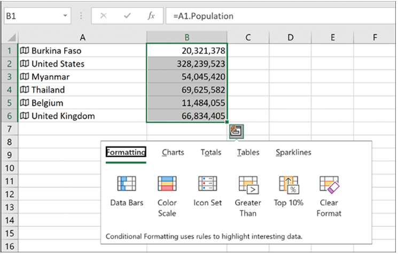Apply Color Scale formatting
Viewport: 398px width, 254px height.
(x=167, y=196)
